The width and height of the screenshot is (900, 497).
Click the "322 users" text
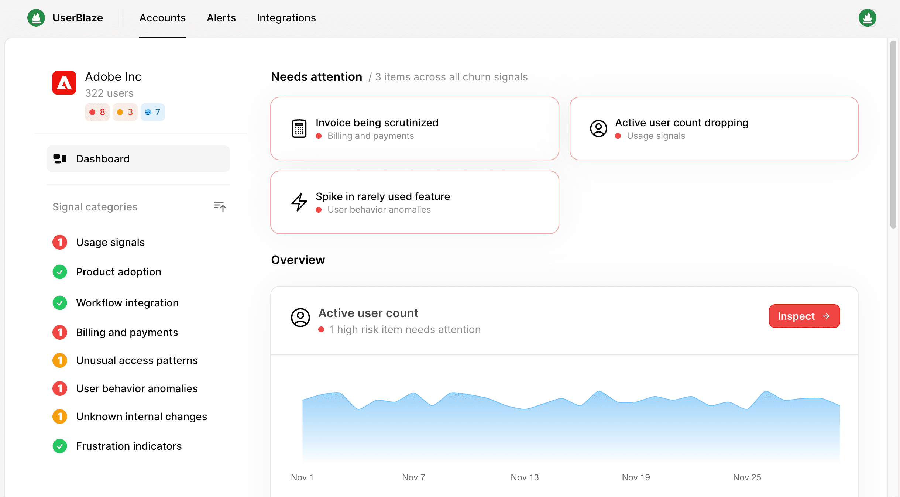pyautogui.click(x=109, y=93)
